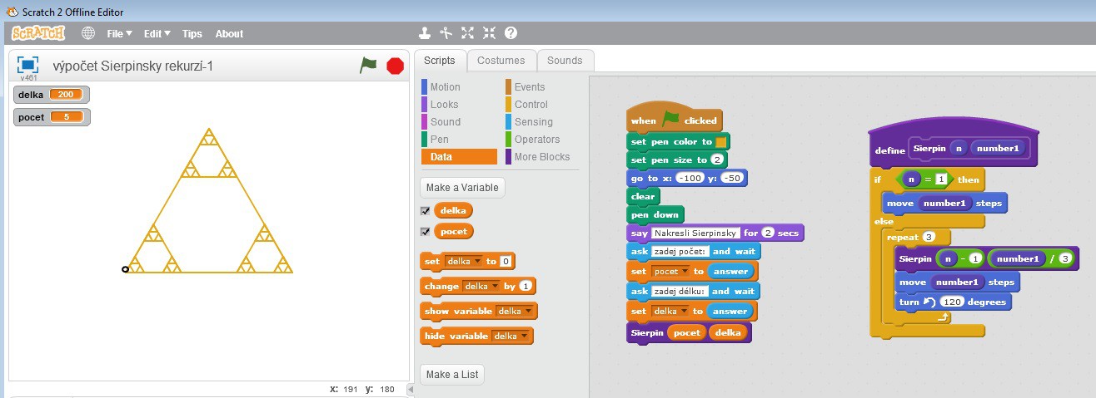The width and height of the screenshot is (1096, 398).
Task: Open the File menu
Action: pos(118,33)
